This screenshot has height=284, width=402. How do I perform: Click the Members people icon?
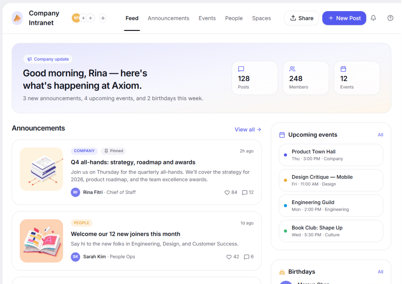pyautogui.click(x=292, y=69)
